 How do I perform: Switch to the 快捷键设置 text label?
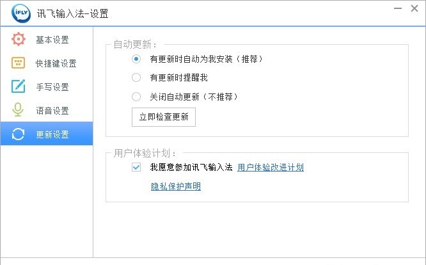(56, 63)
